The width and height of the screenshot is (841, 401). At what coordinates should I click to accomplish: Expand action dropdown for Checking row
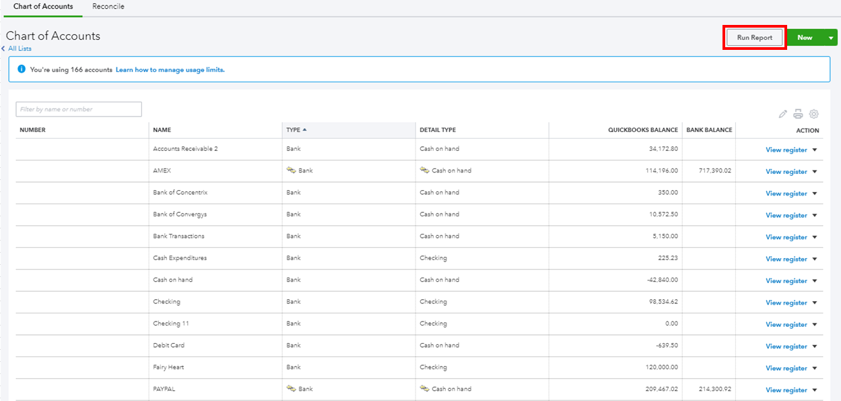point(815,303)
